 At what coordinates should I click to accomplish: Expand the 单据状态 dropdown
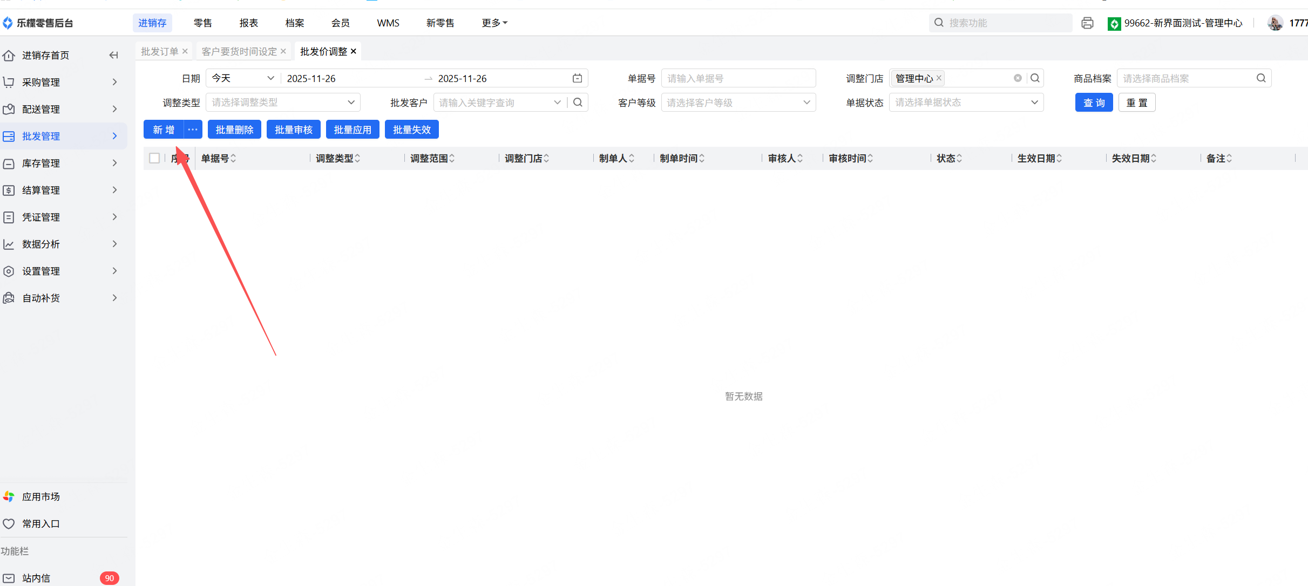[966, 103]
